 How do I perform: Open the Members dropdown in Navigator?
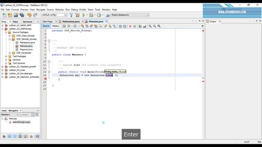[10, 115]
